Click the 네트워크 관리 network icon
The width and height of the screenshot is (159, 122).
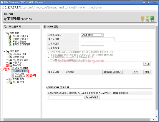(x=10, y=54)
